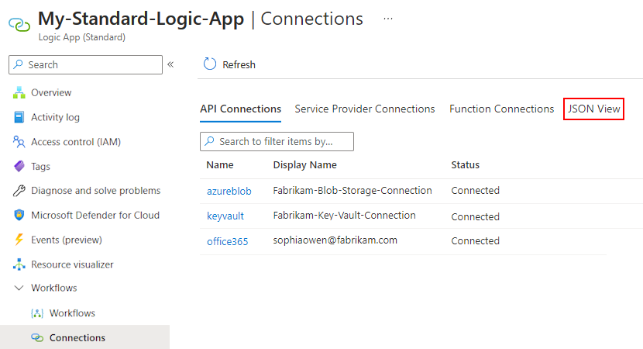Focus the 'Search to filter items by...' field

277,141
